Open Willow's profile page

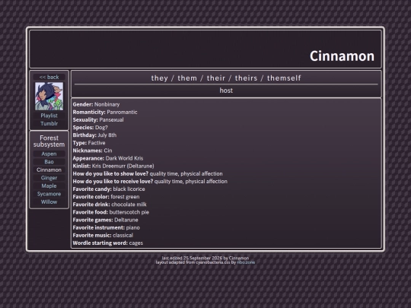(49, 202)
